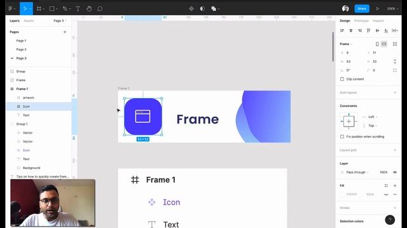Image resolution: width=407 pixels, height=228 pixels.
Task: Open Frame type dropdown in Design panel
Action: click(x=346, y=44)
